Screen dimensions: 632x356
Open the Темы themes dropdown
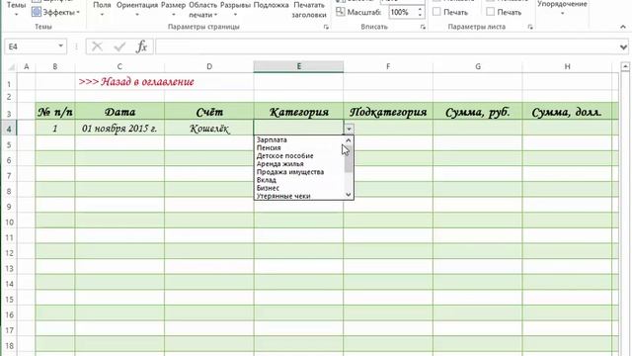pyautogui.click(x=16, y=9)
